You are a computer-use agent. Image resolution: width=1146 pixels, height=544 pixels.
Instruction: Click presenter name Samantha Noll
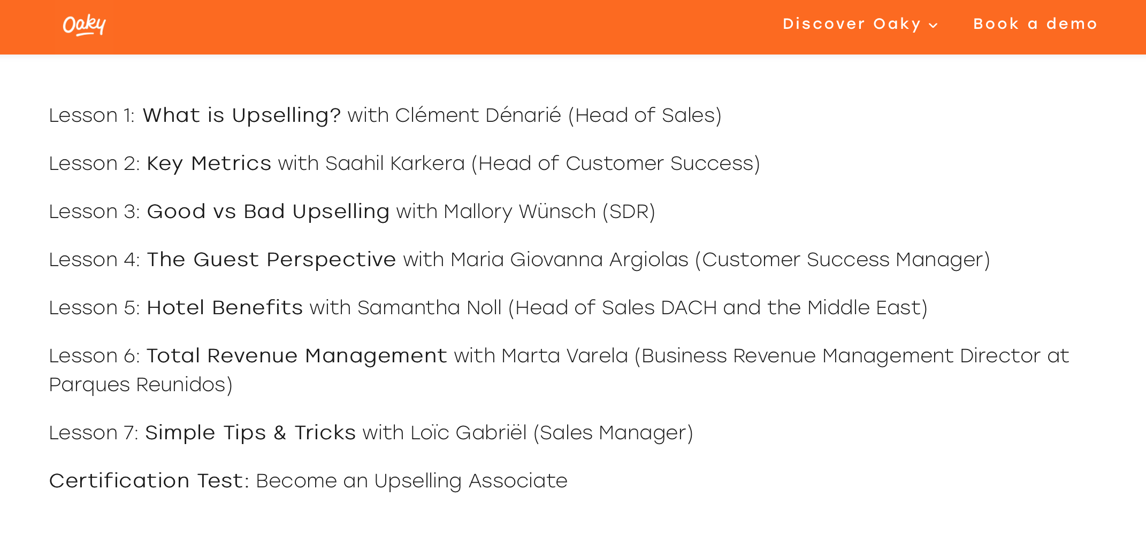(430, 308)
